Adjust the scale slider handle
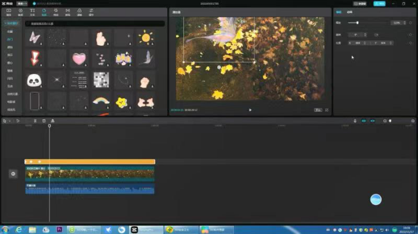The height and width of the screenshot is (234, 418). pyautogui.click(x=357, y=23)
